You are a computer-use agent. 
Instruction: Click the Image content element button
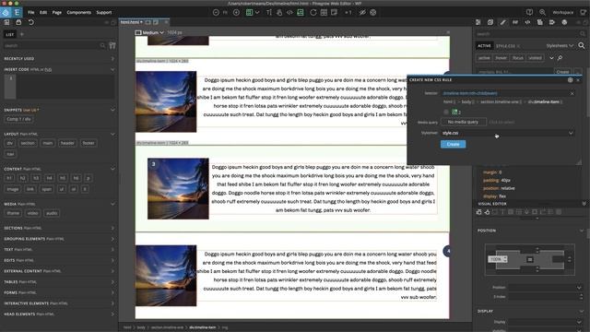[12, 189]
